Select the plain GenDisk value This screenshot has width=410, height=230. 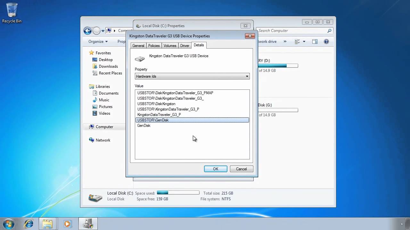[192, 126]
